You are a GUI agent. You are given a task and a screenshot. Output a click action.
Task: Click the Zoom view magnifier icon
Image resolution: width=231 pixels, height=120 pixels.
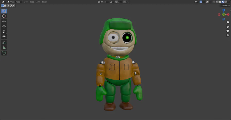[228, 22]
